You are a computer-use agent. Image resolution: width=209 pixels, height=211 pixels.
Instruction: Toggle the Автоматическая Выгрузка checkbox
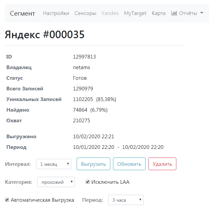coord(7,200)
